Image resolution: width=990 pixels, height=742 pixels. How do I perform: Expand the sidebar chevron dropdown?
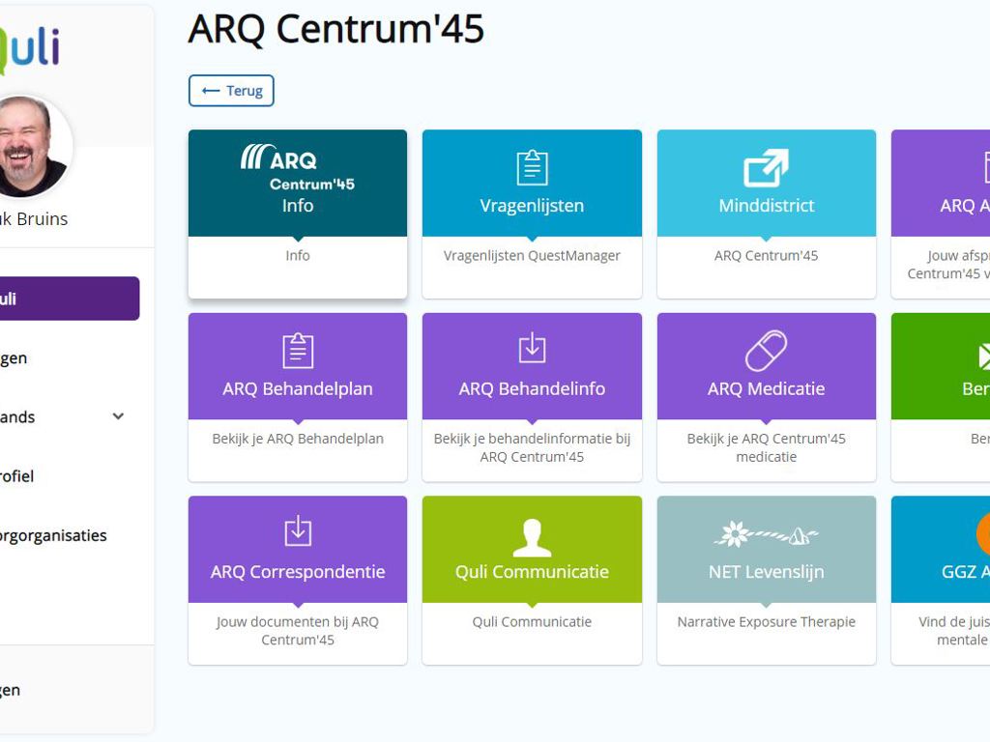(x=118, y=416)
